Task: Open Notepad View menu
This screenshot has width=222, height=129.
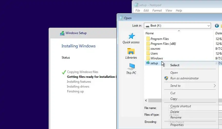Action: pyautogui.click(x=169, y=10)
